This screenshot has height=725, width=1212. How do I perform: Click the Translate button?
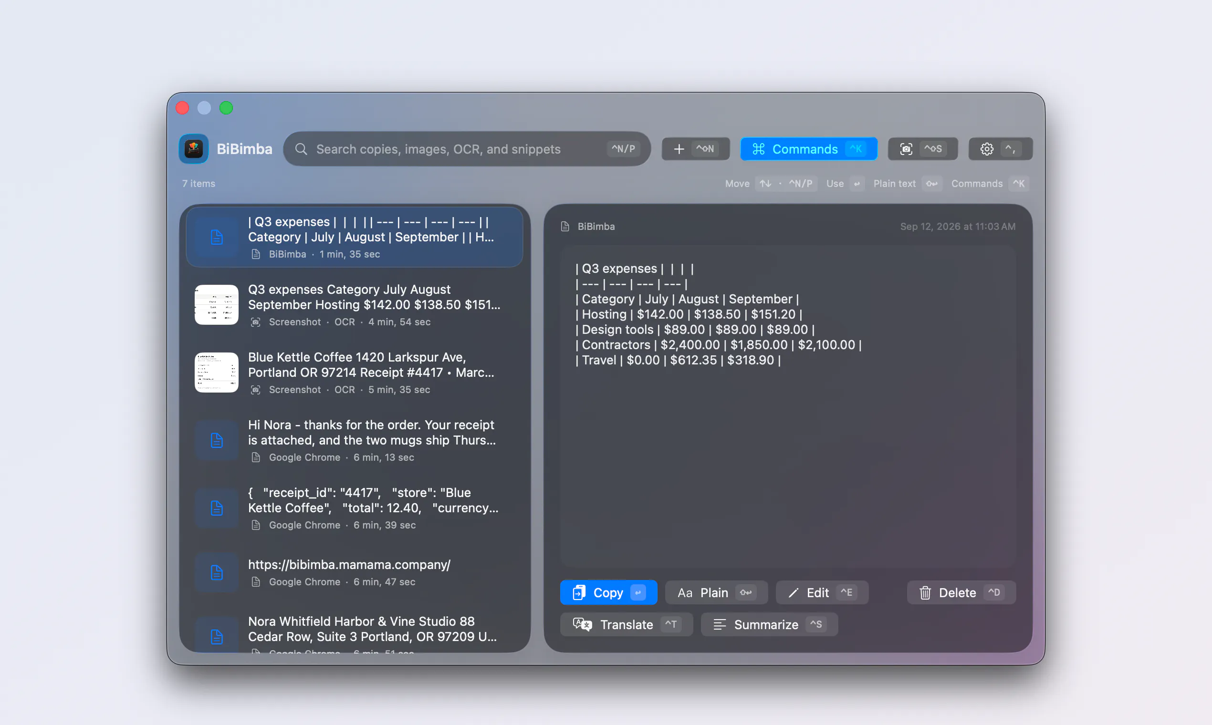pos(627,624)
